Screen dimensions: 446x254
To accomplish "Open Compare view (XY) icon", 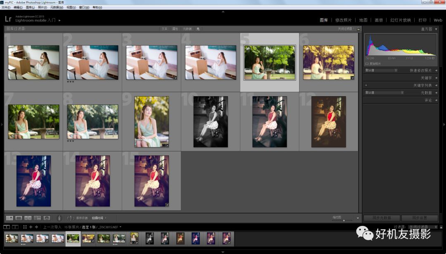I will click(28, 218).
